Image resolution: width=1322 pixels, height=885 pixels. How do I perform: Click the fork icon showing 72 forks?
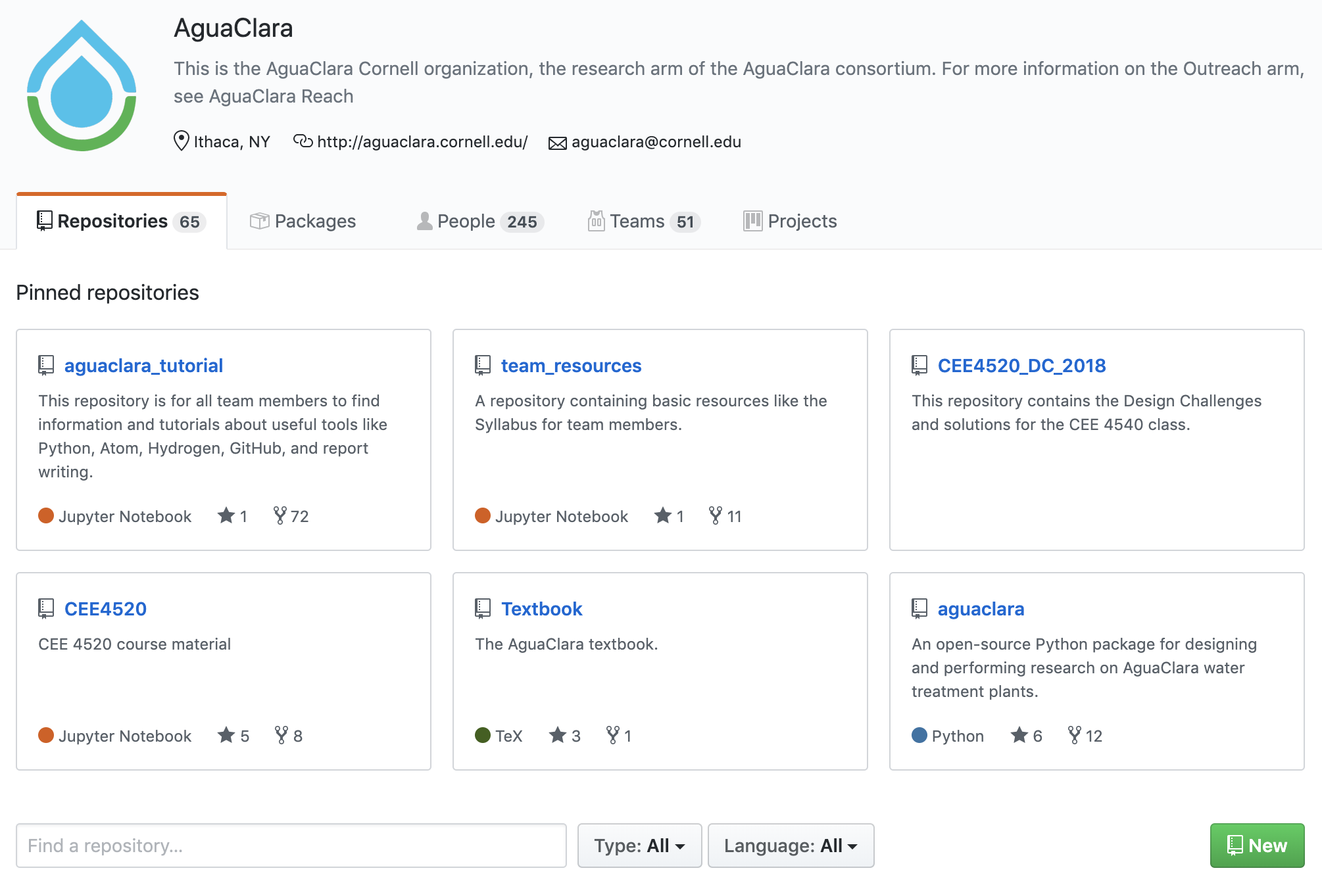coord(280,515)
